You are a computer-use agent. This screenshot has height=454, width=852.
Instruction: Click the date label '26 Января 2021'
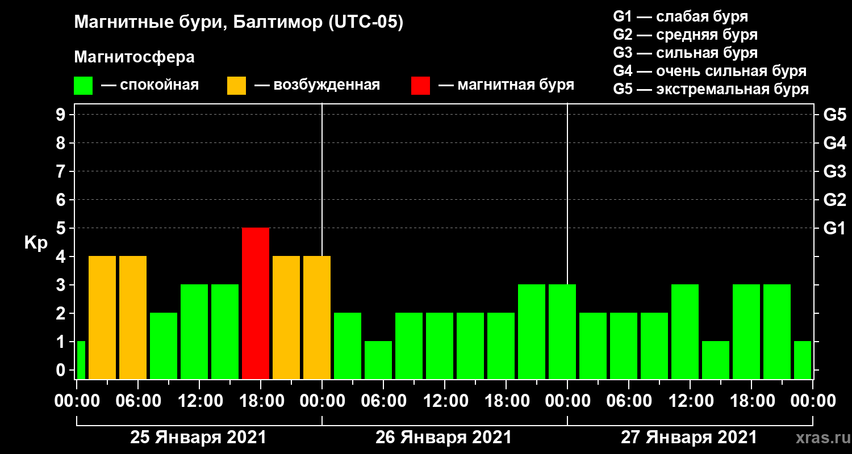(x=444, y=438)
